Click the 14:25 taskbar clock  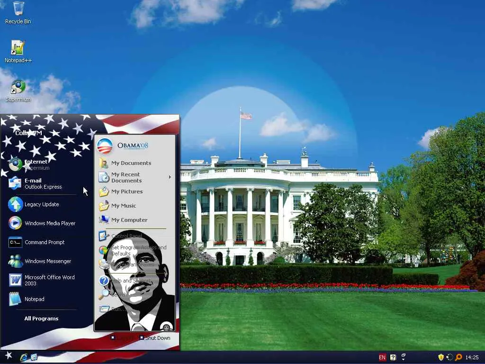(472, 357)
